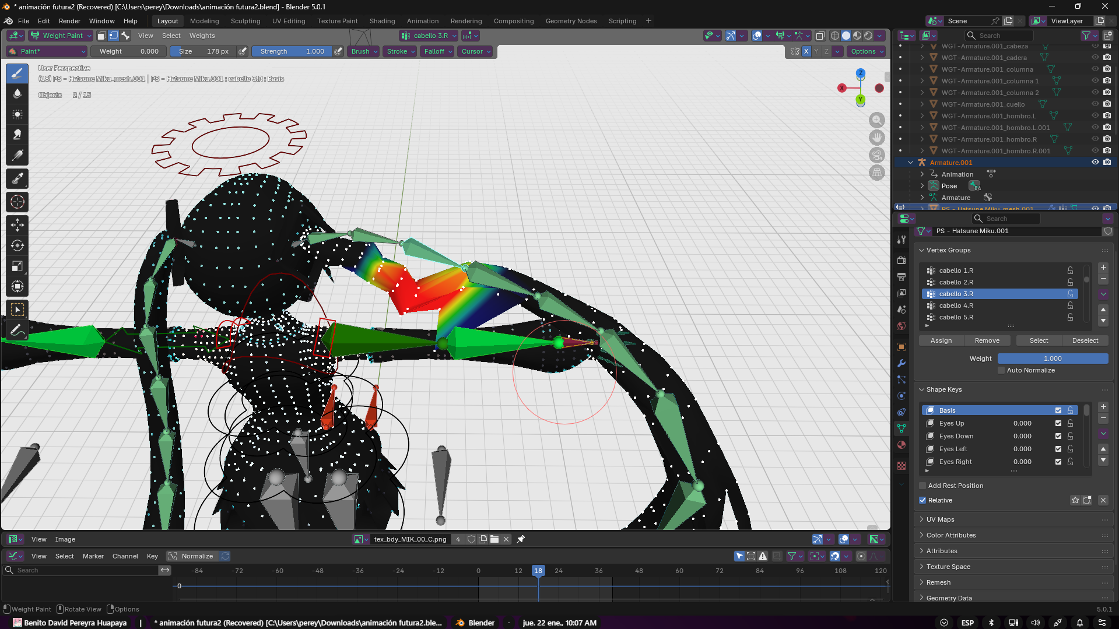Viewport: 1119px width, 629px height.
Task: Click the zoom viewport magnifier icon
Action: click(876, 120)
